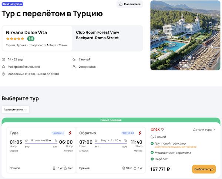Screen dimensions: 222x179
Task: Click the Медицинская страховка checkmark
Action: click(153, 152)
